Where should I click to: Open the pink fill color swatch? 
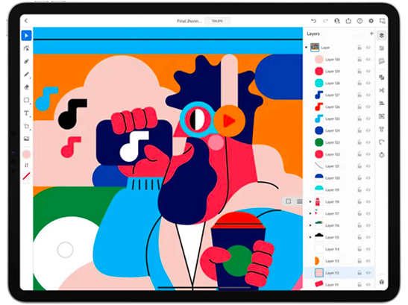point(26,154)
